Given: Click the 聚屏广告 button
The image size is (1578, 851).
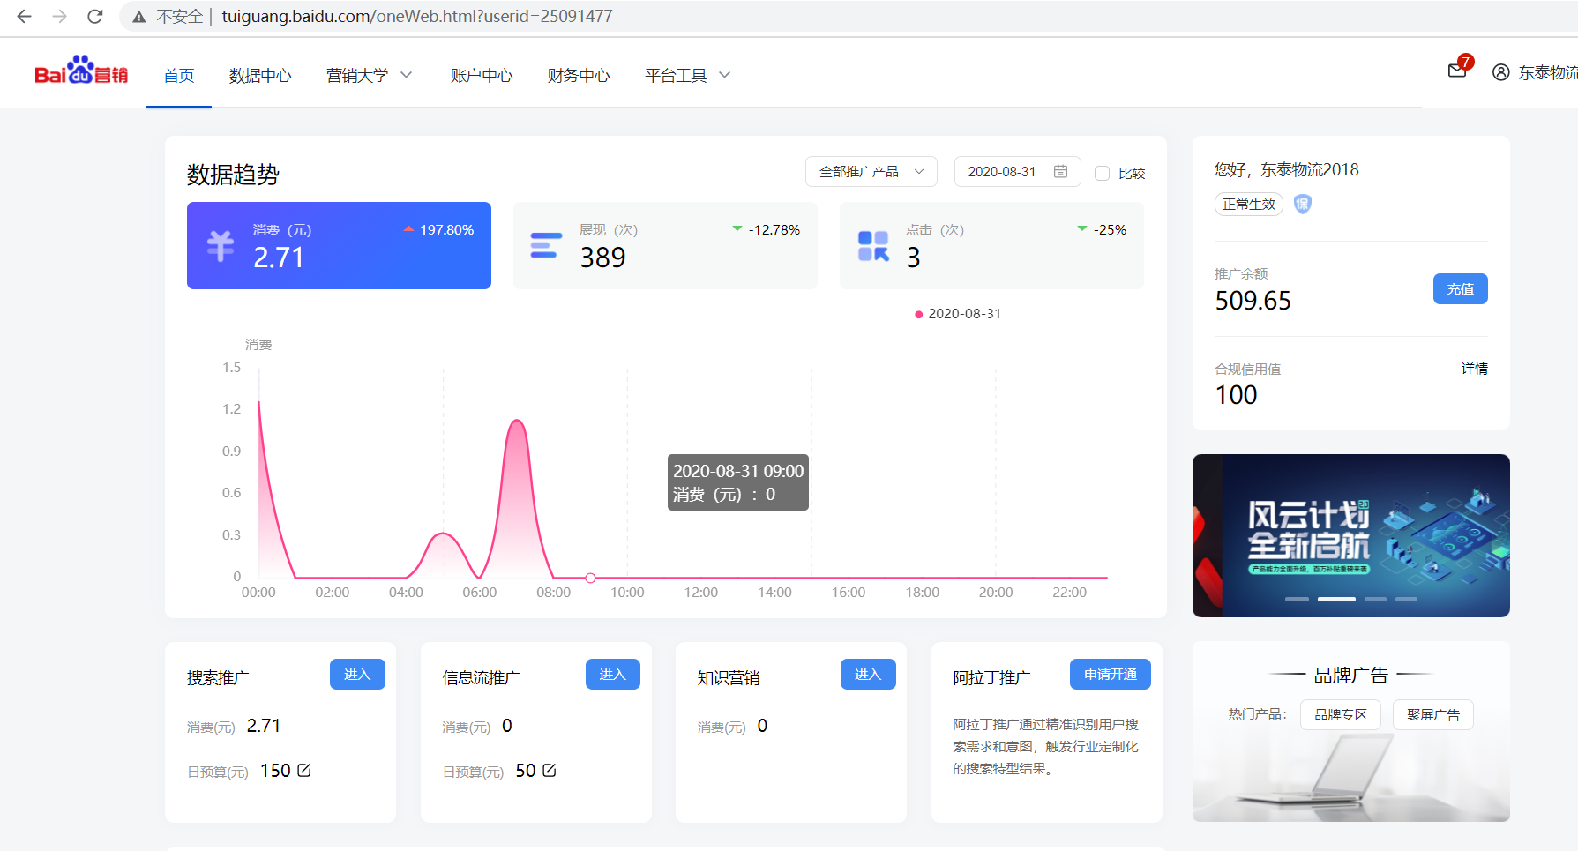Looking at the screenshot, I should (1433, 714).
